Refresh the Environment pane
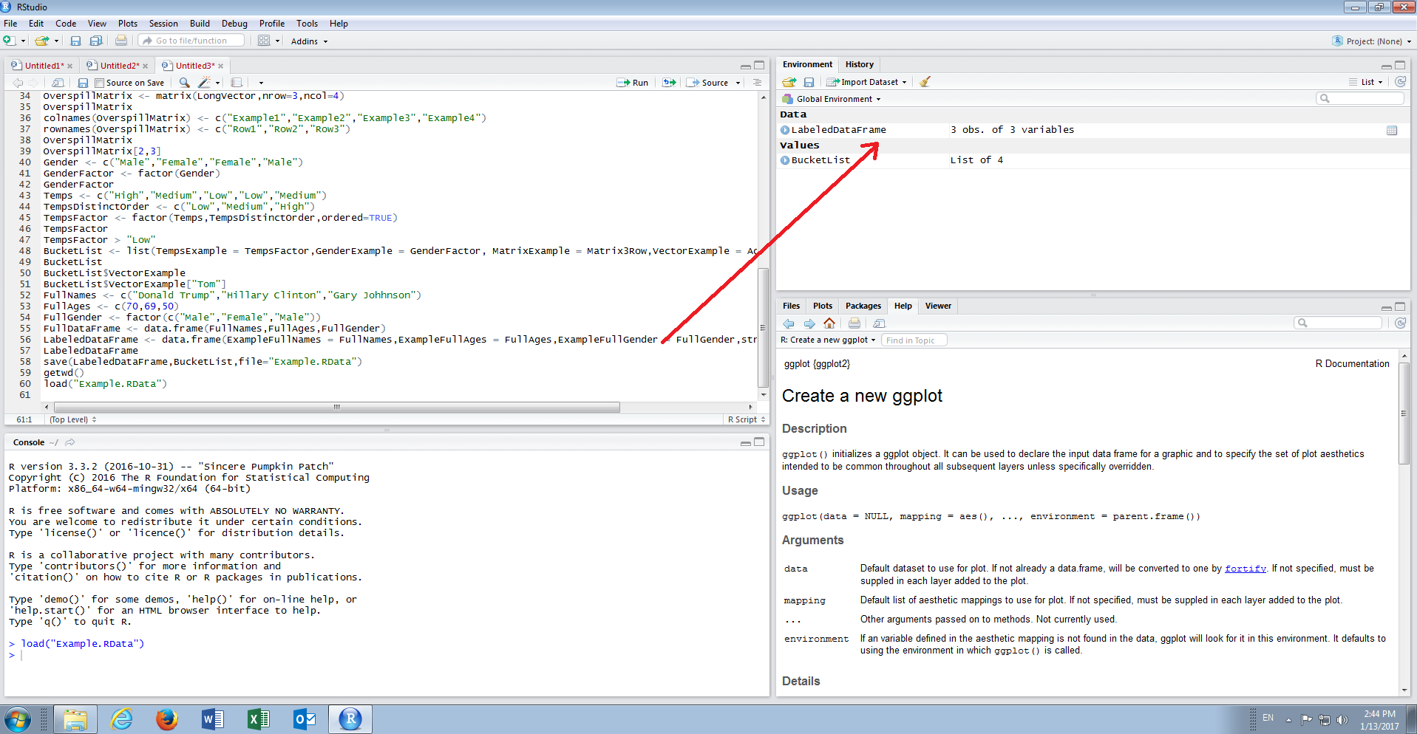This screenshot has height=734, width=1417. point(1400,82)
